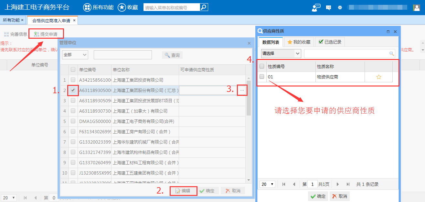Click the 查询 button in 管理单位
The image size is (425, 202).
coord(172,55)
